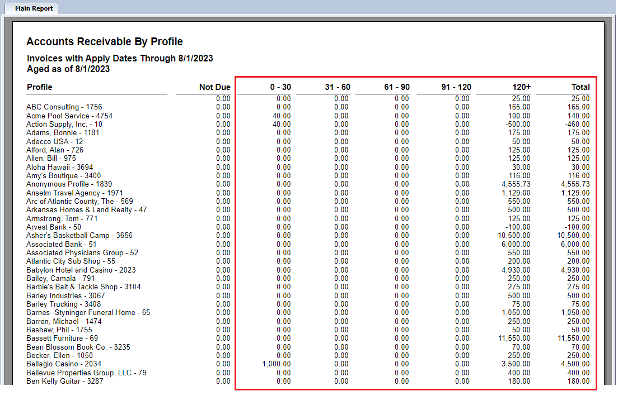Image resolution: width=618 pixels, height=396 pixels.
Task: Select Bailey, Camala - 791 profile
Action: tap(60, 278)
